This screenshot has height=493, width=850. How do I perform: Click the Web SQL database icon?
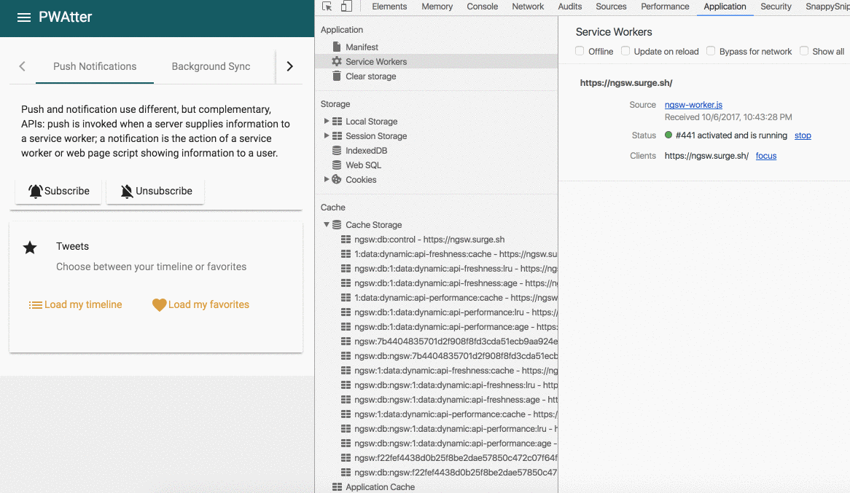(x=337, y=165)
